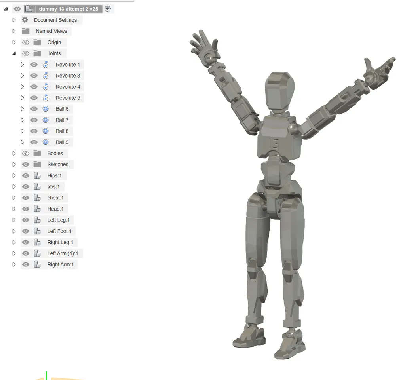Collapse the Joints folder
Viewport: 403px width, 380px height.
click(x=14, y=53)
